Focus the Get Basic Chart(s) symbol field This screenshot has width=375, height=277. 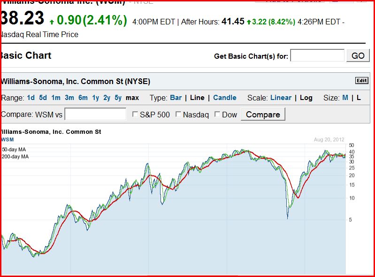click(x=317, y=55)
